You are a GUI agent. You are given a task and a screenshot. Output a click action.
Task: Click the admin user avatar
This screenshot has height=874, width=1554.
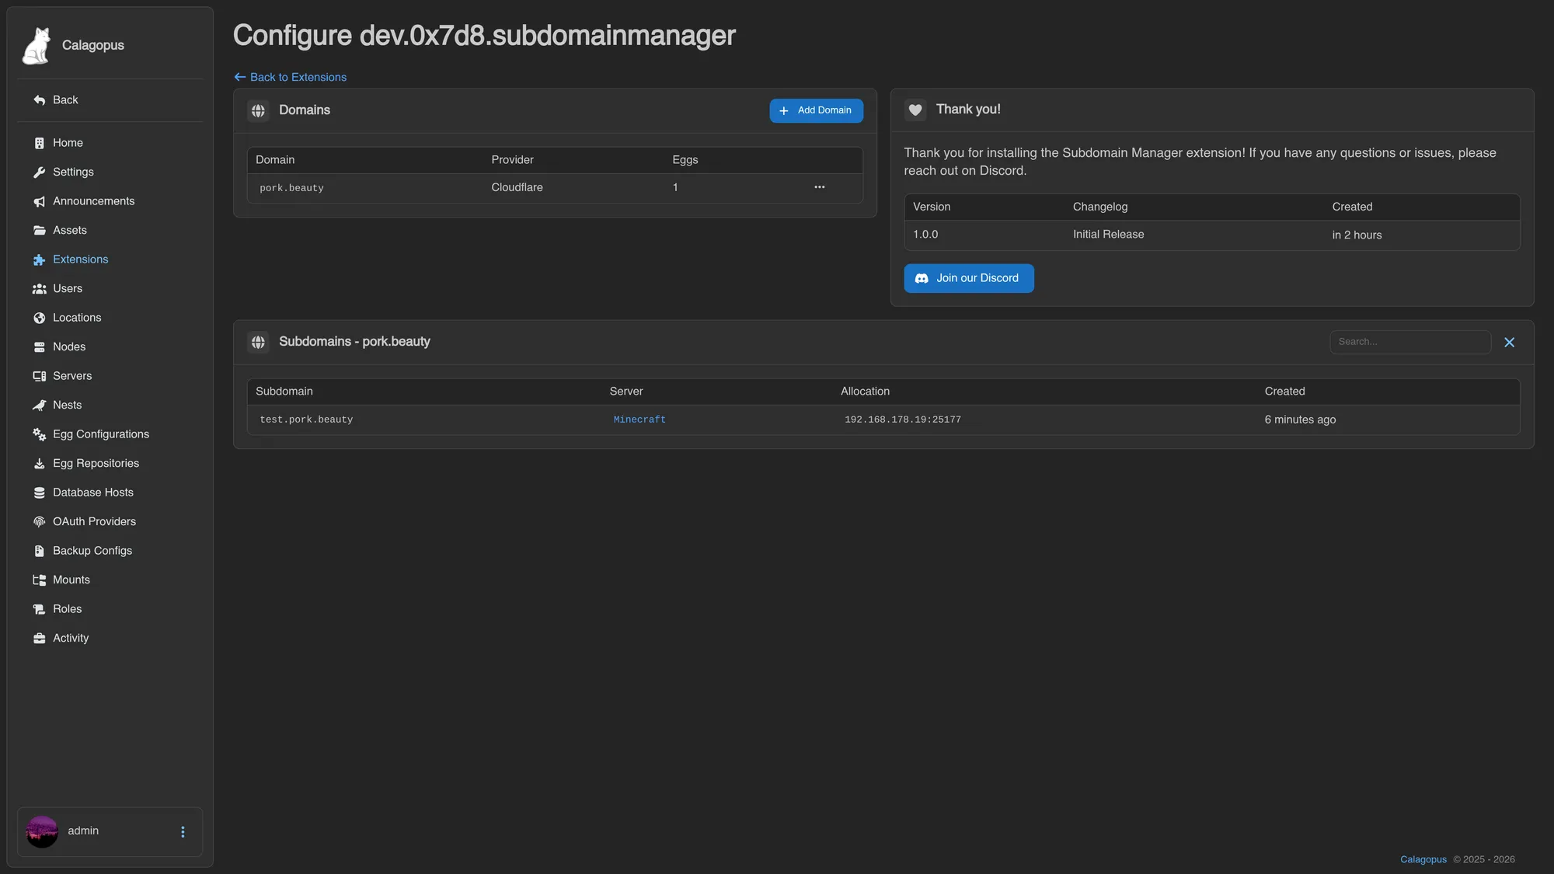tap(42, 831)
